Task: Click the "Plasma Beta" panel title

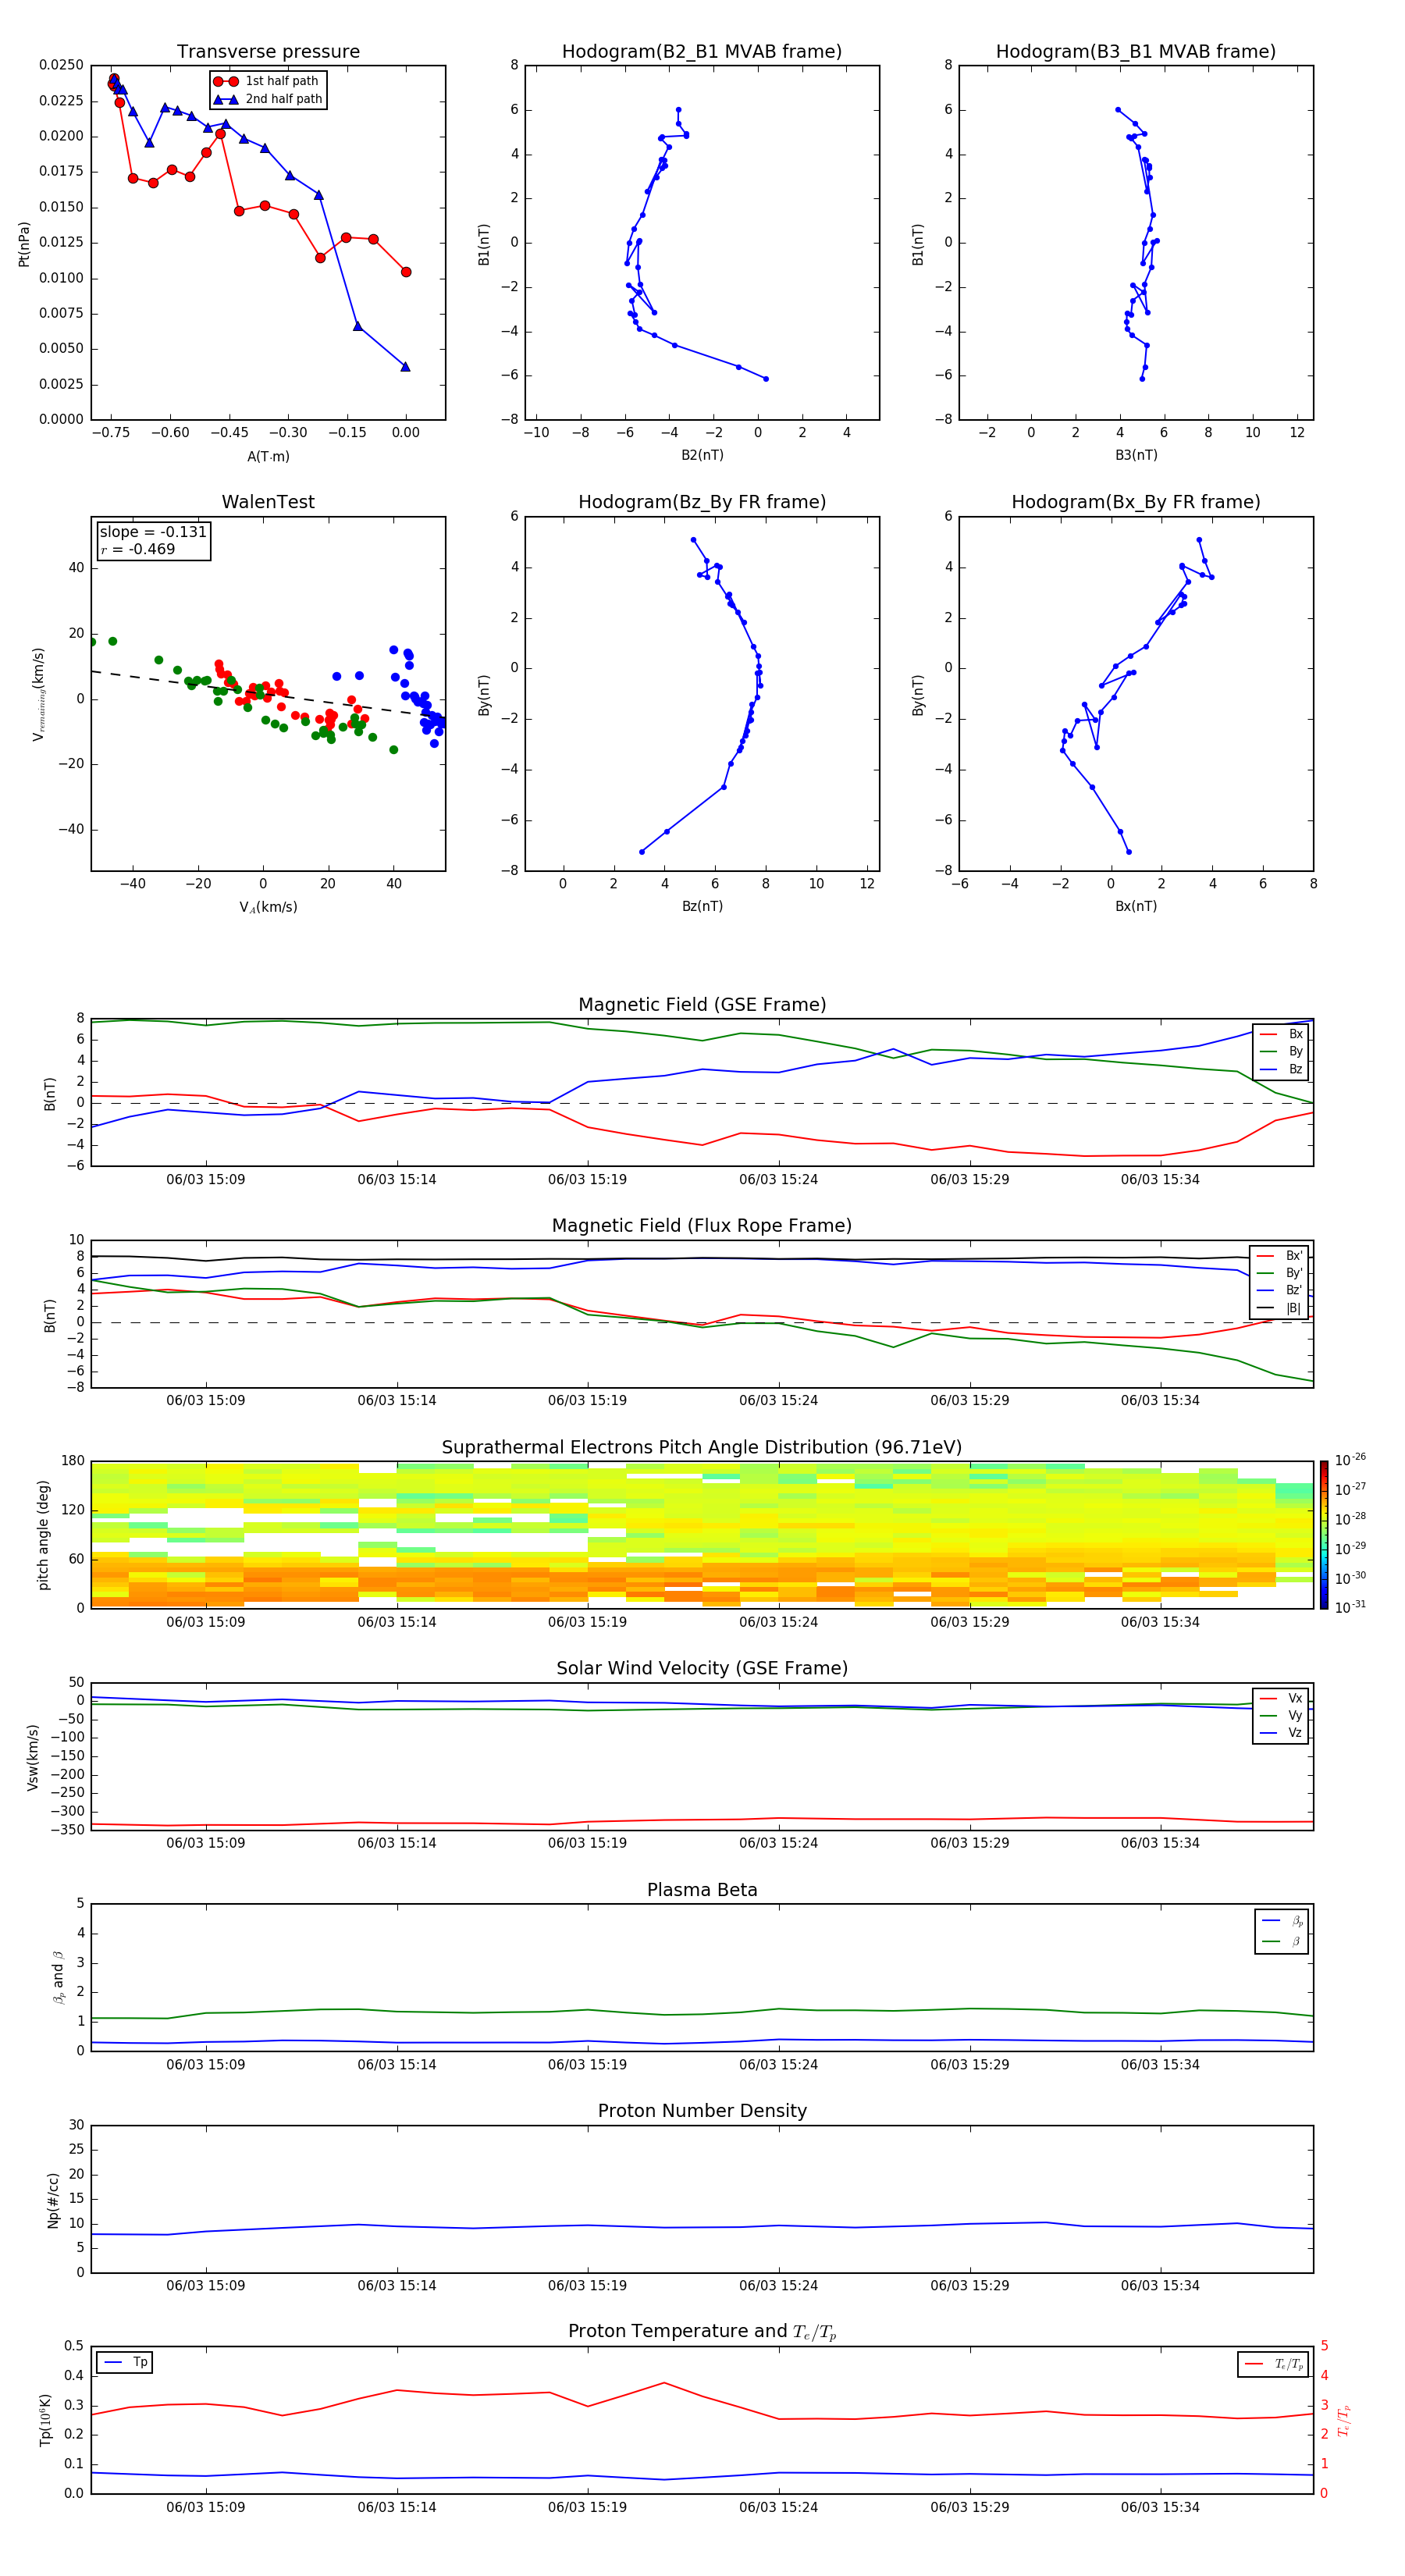Action: coord(702,1890)
